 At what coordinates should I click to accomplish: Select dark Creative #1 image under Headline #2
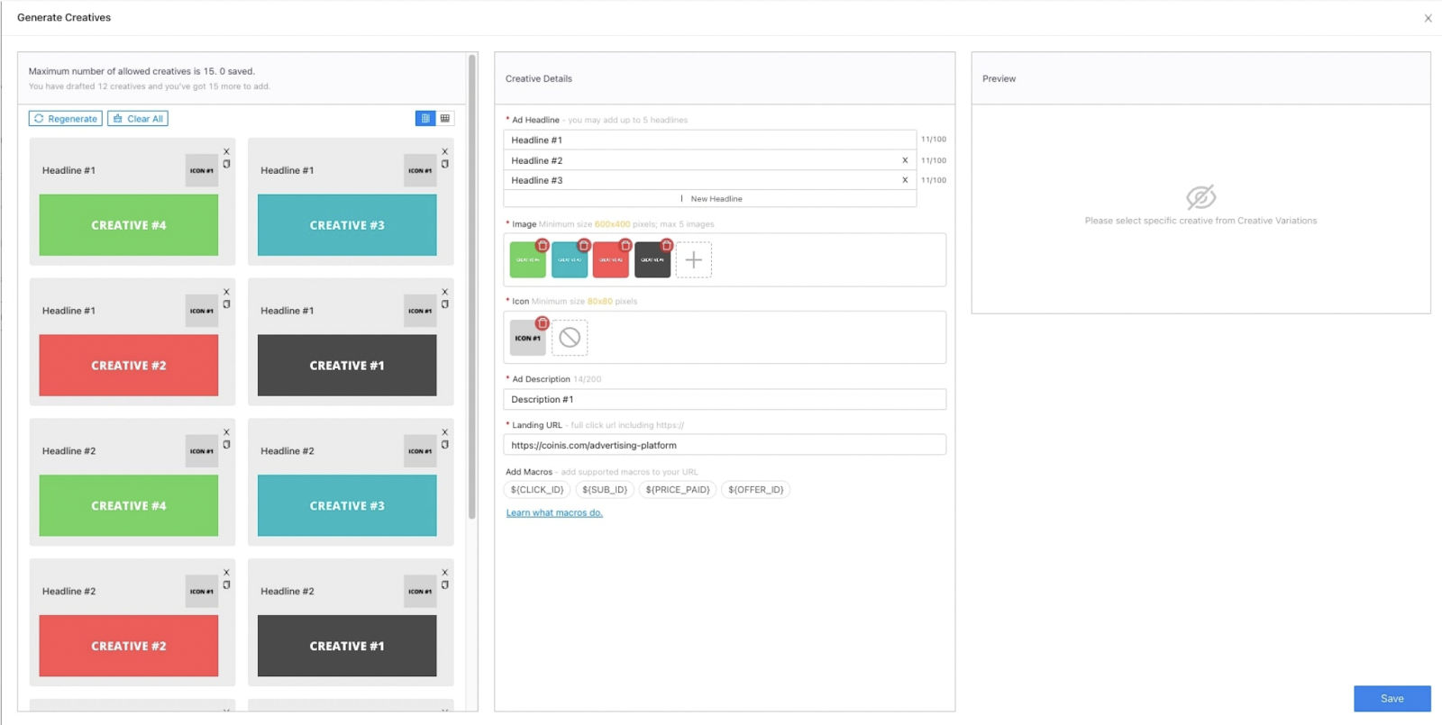pos(347,646)
